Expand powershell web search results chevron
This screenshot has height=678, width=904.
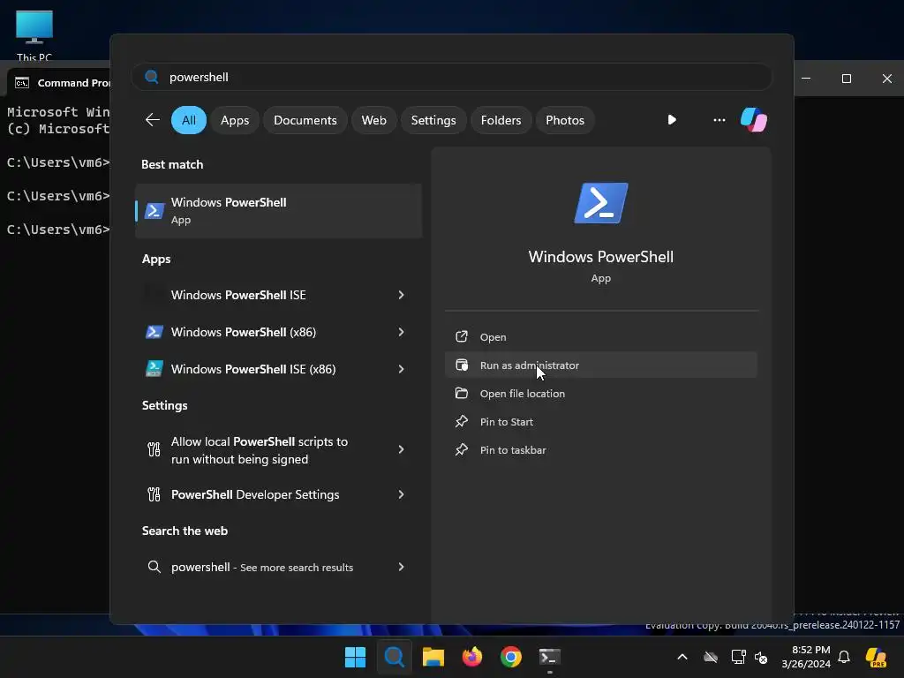click(402, 567)
